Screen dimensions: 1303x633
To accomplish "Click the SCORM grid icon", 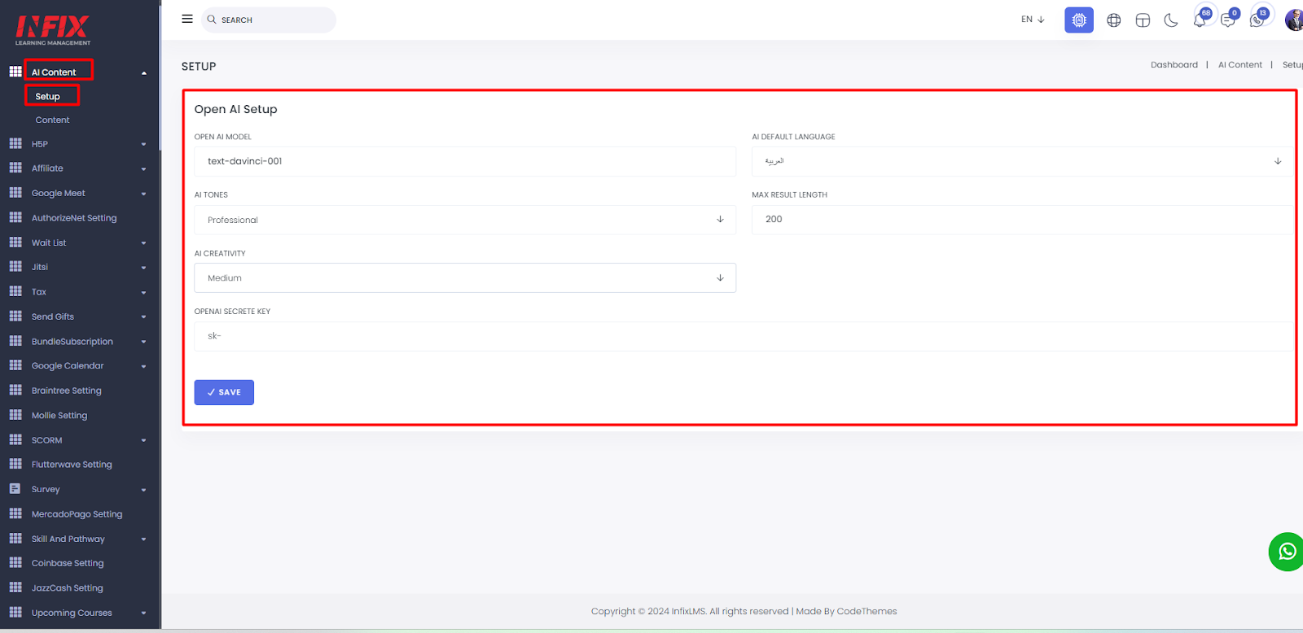I will coord(15,439).
